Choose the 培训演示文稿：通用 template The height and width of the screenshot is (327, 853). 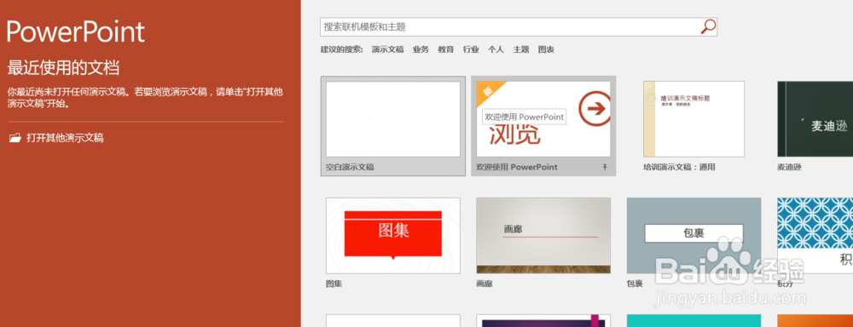click(x=693, y=119)
